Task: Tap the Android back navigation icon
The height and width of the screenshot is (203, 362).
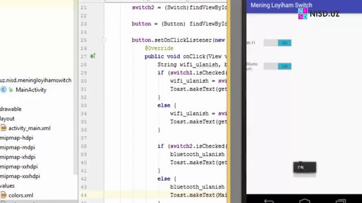Action: 269,201
